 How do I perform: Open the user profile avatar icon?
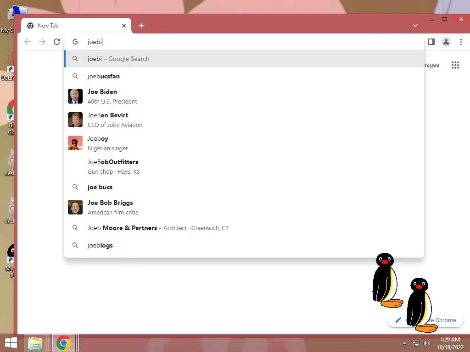(446, 42)
